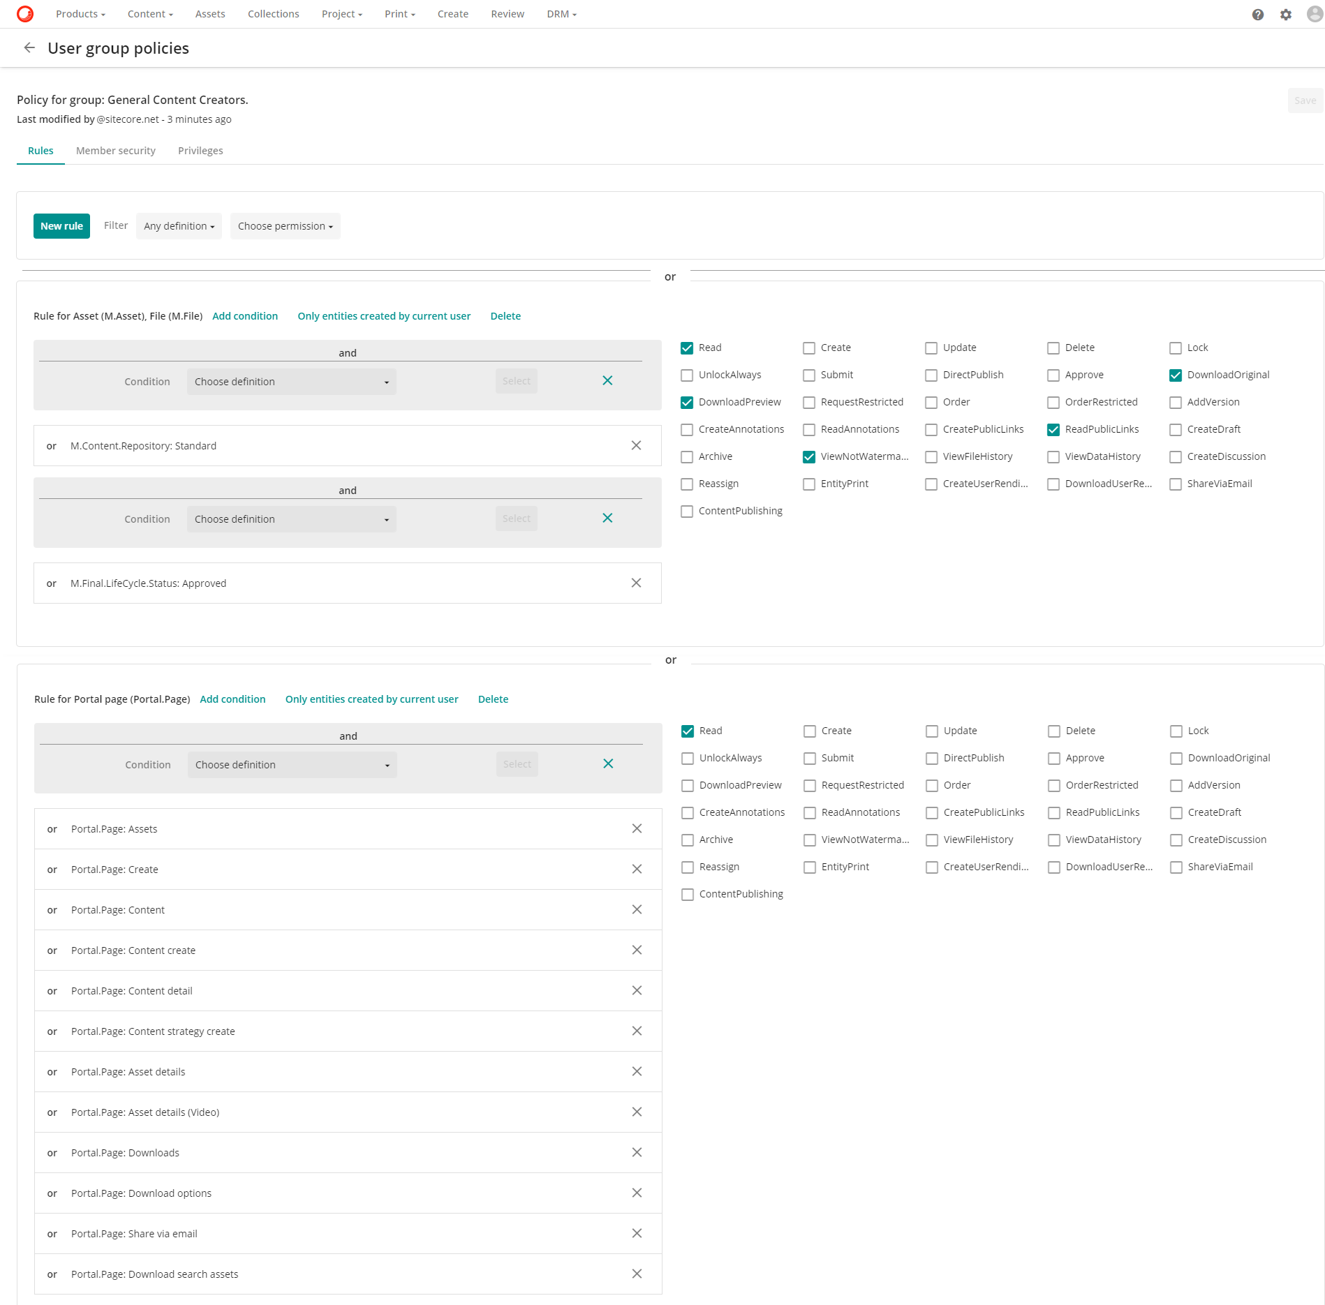This screenshot has height=1305, width=1325.
Task: Click the New rule button
Action: tap(61, 225)
